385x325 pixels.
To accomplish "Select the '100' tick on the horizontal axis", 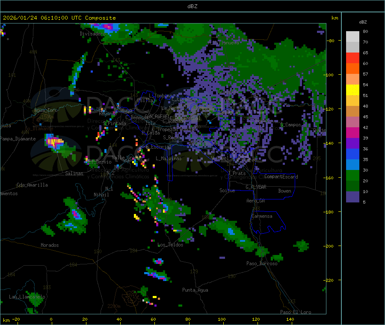I will [x=222, y=319].
